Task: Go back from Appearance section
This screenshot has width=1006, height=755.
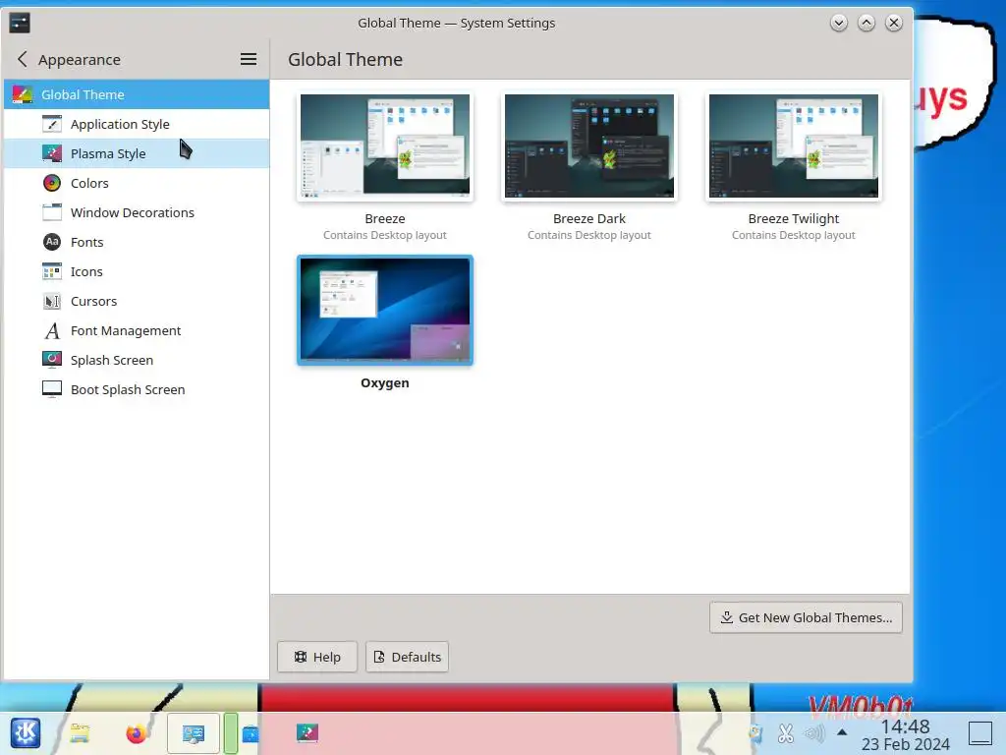Action: point(23,59)
